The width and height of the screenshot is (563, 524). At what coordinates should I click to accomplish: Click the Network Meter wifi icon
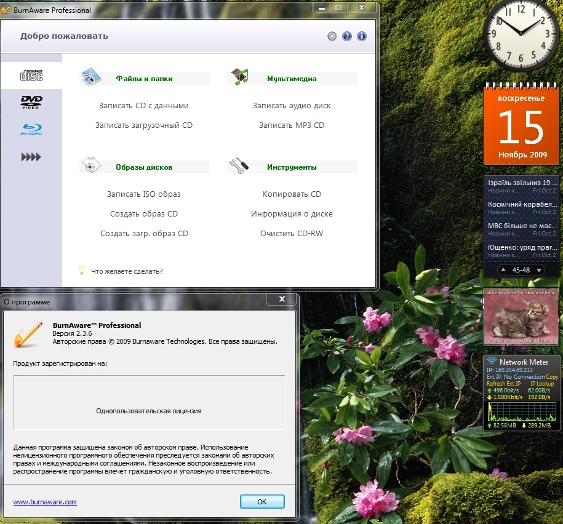pyautogui.click(x=491, y=360)
